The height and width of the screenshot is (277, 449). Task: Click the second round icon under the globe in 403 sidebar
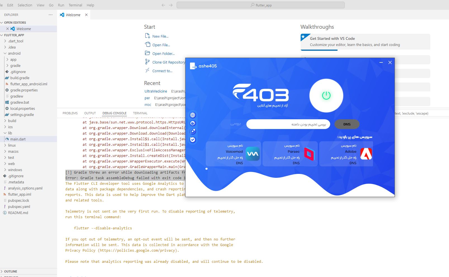[193, 123]
